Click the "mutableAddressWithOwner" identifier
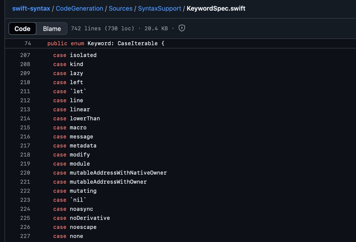The image size is (356, 242). [x=108, y=182]
